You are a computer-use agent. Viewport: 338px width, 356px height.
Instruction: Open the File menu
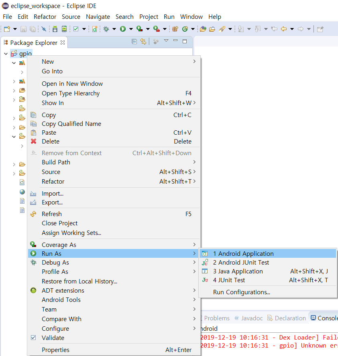click(x=7, y=17)
